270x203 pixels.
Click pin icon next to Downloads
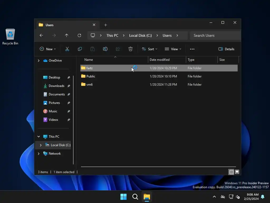69,86
